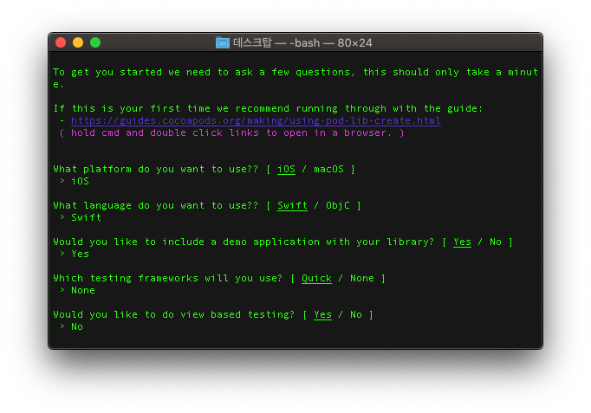This screenshot has height=413, width=591.
Task: Click the red close window button
Action: [x=61, y=42]
